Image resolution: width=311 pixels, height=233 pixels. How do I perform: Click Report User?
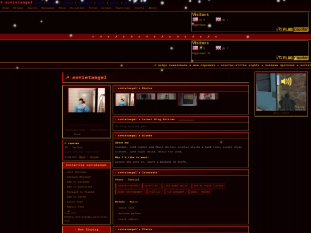point(75,207)
